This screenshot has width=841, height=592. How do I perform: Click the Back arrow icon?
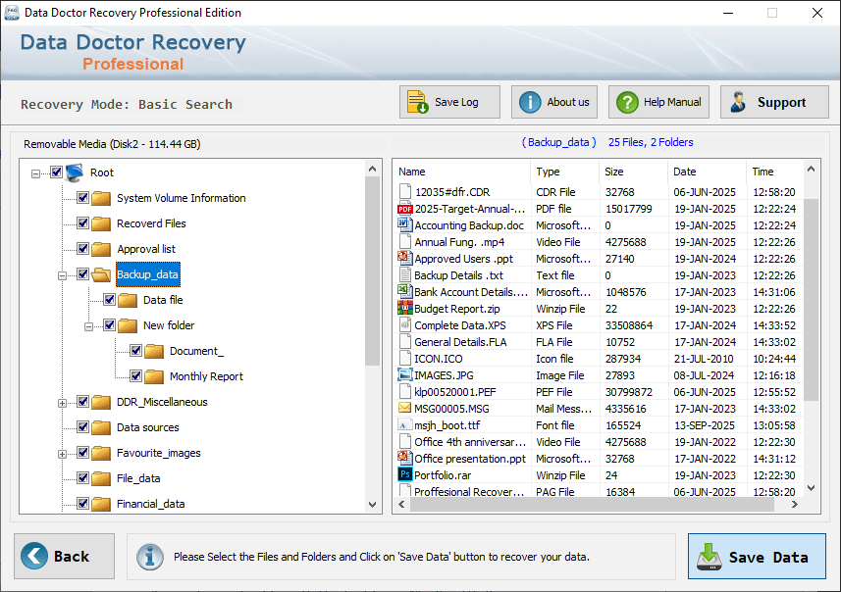[33, 556]
